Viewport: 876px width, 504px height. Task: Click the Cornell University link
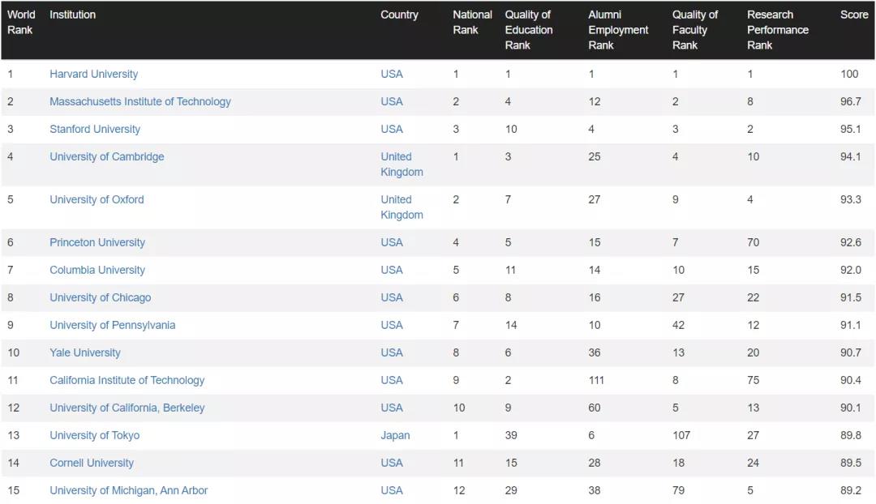pos(91,463)
